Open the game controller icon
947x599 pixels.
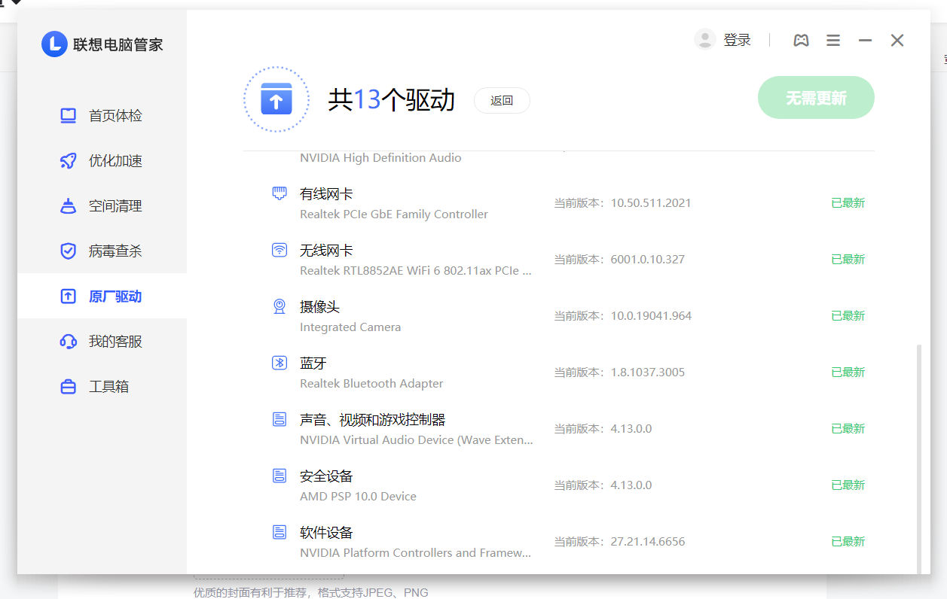click(x=801, y=41)
